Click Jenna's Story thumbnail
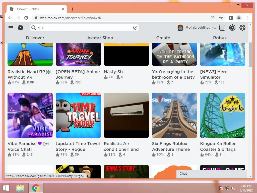The image size is (257, 193). point(126,172)
